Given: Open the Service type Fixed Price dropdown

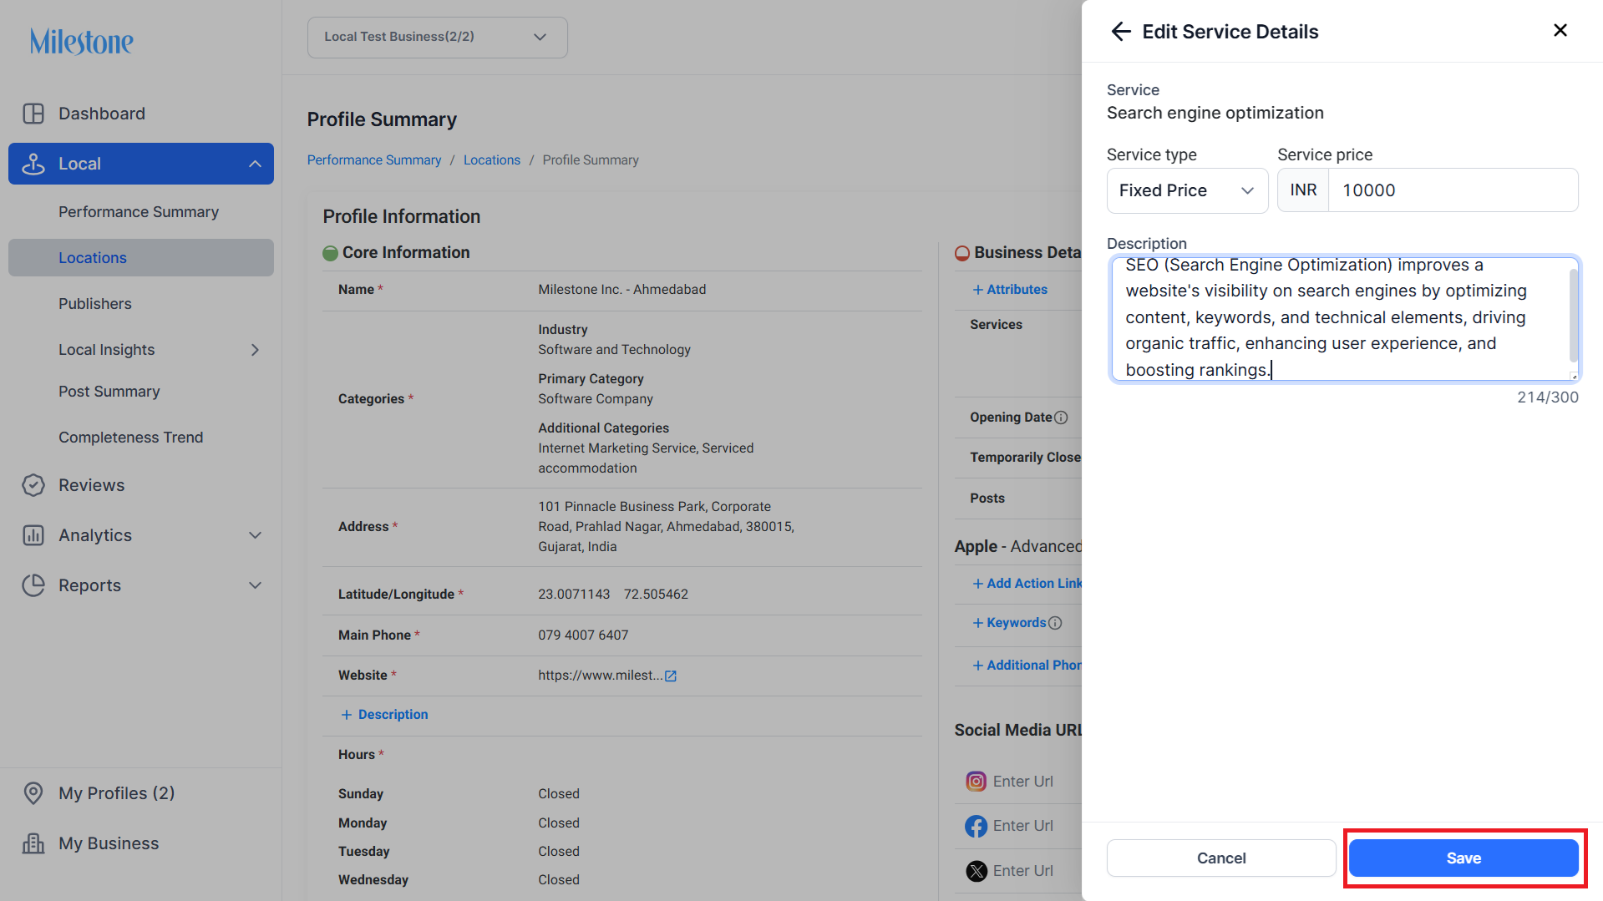Looking at the screenshot, I should (1187, 190).
